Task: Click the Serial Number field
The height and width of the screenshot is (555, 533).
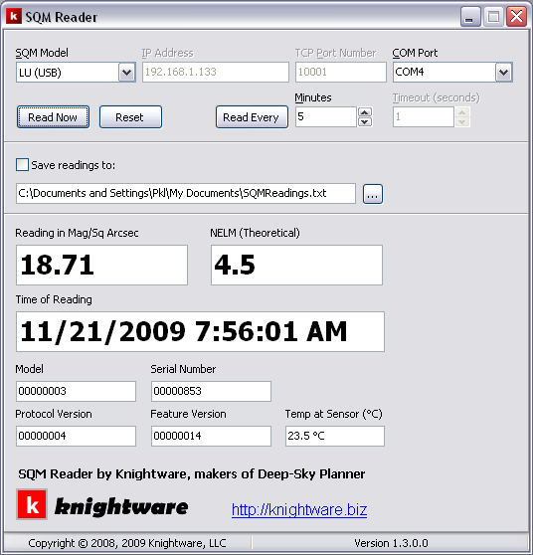Action: pos(211,391)
